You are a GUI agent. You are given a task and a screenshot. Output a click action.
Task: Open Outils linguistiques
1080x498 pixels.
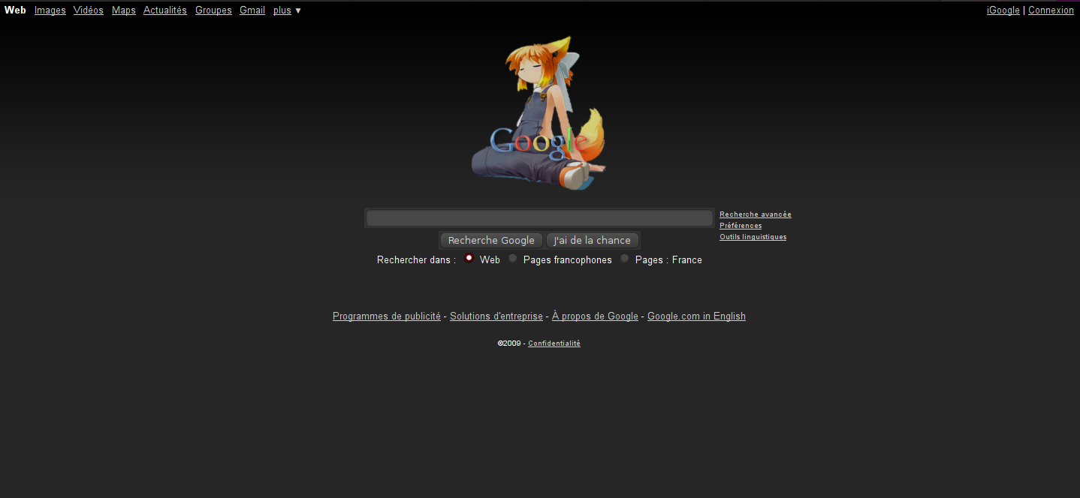pyautogui.click(x=753, y=237)
